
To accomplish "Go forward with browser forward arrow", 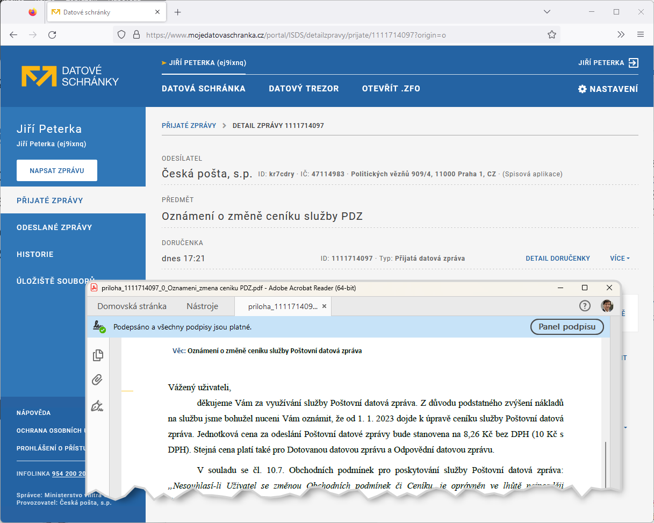I will 33,34.
